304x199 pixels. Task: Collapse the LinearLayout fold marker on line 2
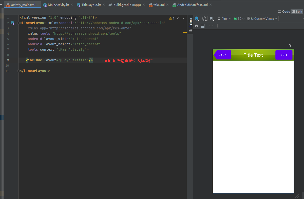[x=18, y=23]
